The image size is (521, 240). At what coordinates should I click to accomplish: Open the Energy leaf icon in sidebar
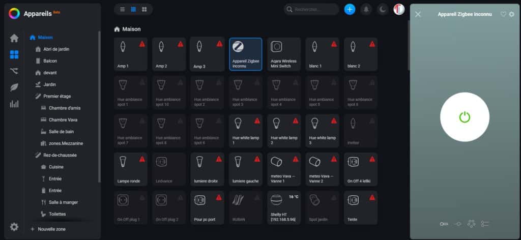14,87
